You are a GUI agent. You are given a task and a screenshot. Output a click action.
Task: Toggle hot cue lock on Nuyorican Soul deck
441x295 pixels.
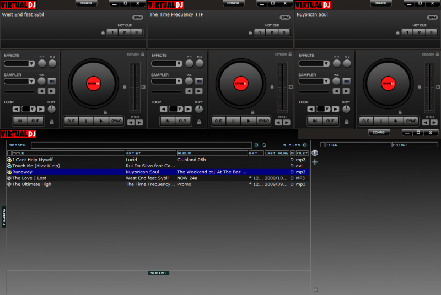point(397,32)
